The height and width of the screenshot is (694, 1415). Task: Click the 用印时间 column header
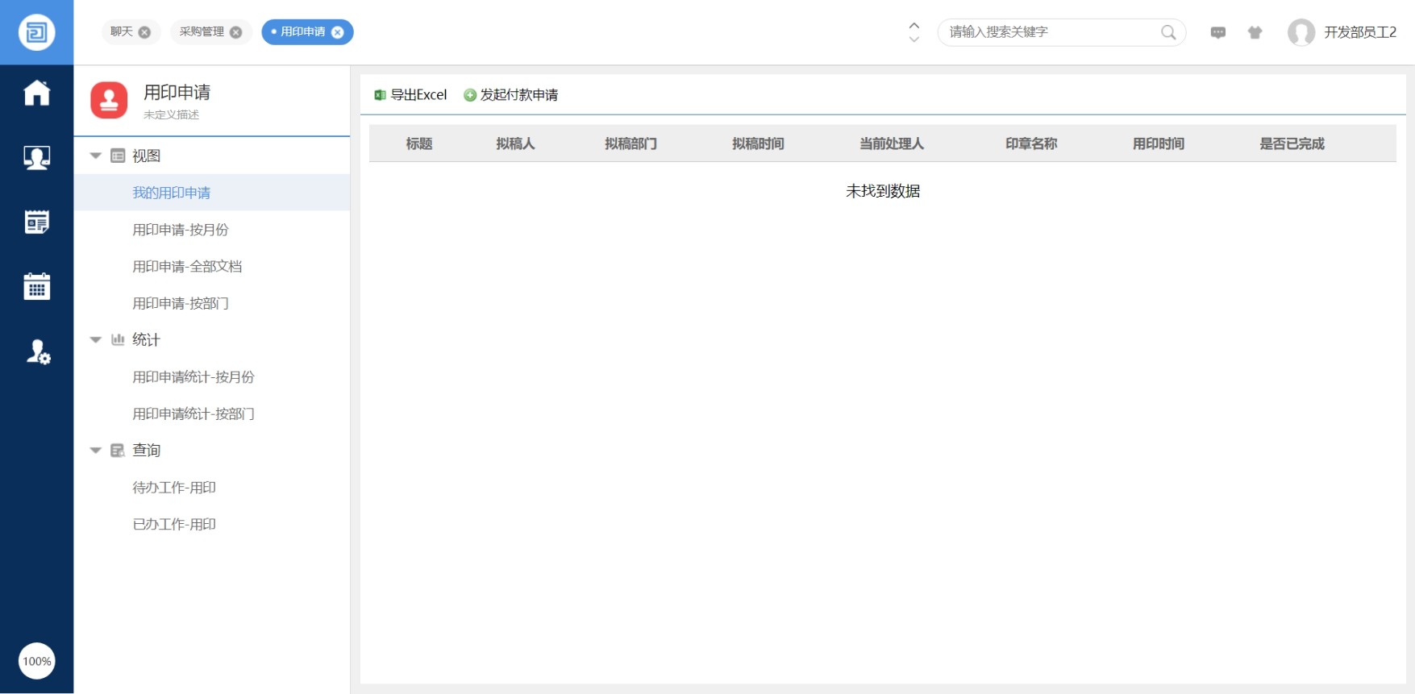tap(1159, 143)
